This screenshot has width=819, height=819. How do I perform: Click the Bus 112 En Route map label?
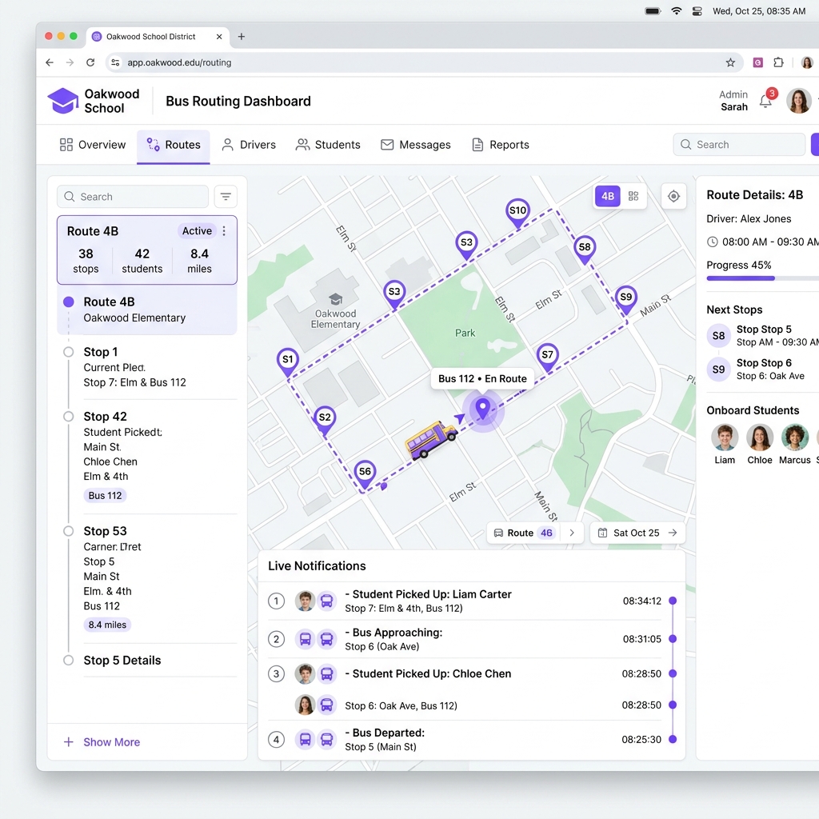pyautogui.click(x=482, y=378)
